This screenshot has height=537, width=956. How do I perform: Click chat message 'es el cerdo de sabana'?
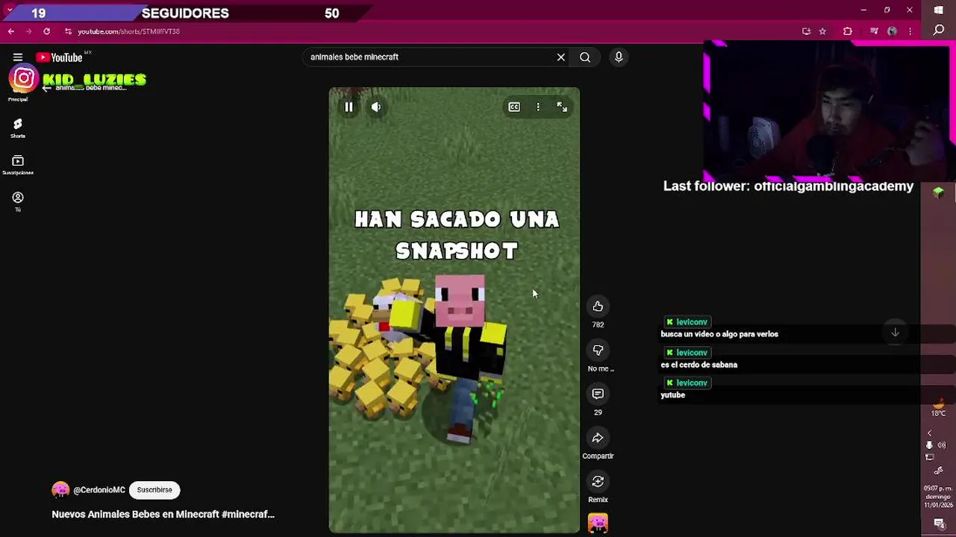click(x=699, y=365)
